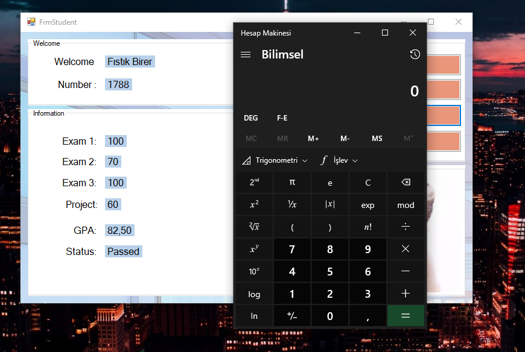525x352 pixels.
Task: Click digit 8 on the calculator
Action: 330,249
